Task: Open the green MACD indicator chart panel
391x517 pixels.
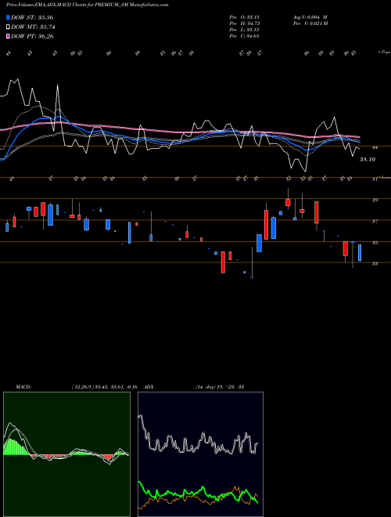Action: [x=66, y=454]
